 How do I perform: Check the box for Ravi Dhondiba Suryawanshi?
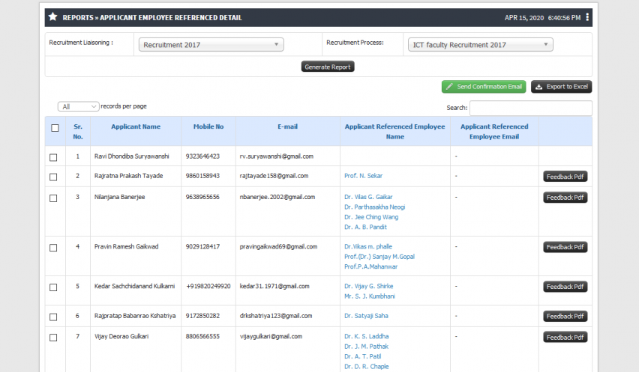click(53, 157)
